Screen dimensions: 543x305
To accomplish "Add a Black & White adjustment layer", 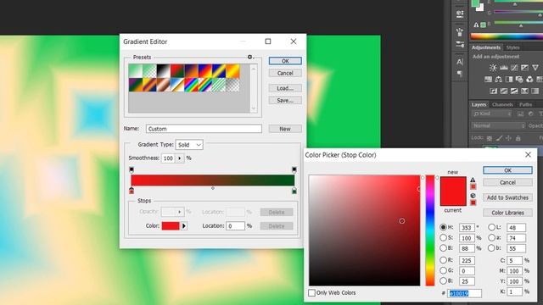I will click(509, 80).
